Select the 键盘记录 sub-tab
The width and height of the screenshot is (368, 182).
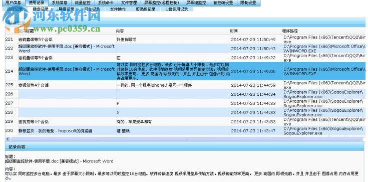(x=41, y=9)
